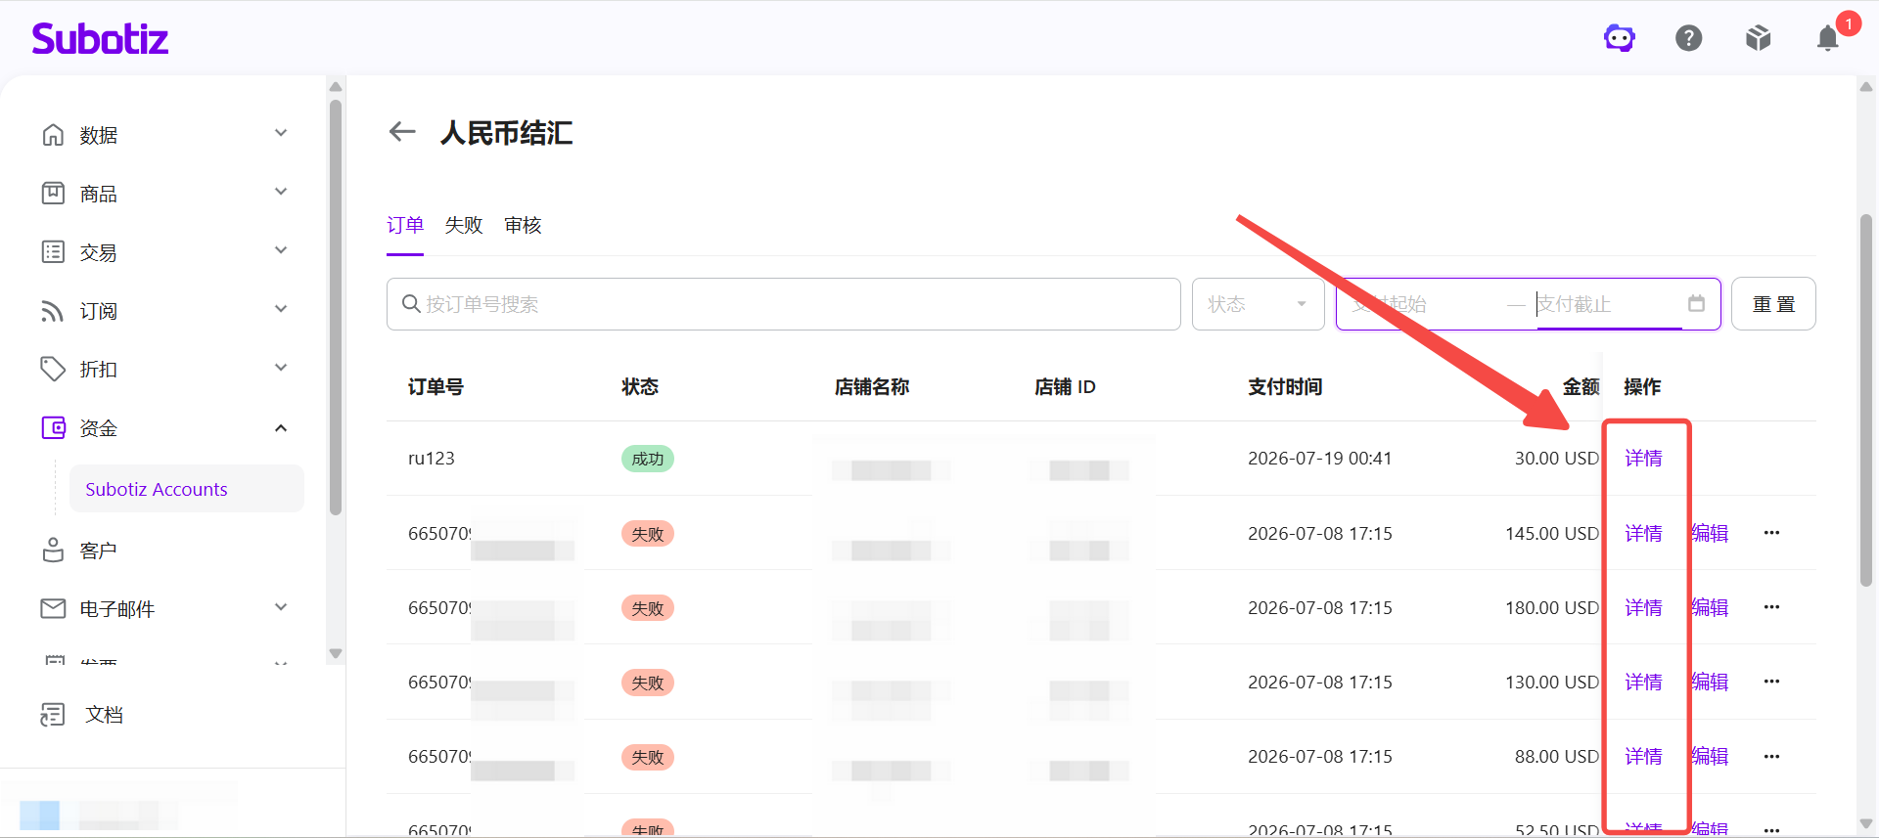Switch to the 订单 tab
This screenshot has height=838, width=1879.
[405, 225]
